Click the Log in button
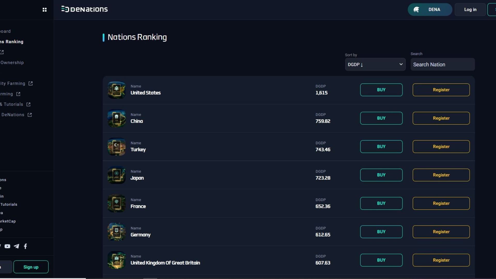This screenshot has height=279, width=496. click(470, 10)
